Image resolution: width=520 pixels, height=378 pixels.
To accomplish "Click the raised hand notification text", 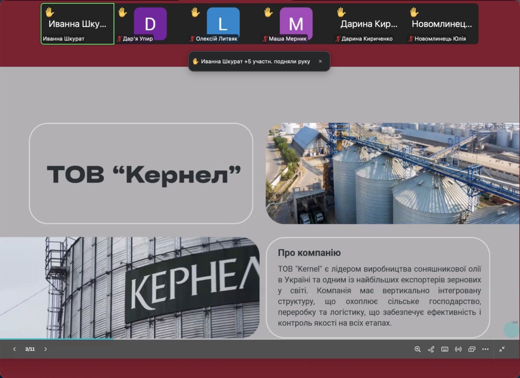I will point(255,61).
